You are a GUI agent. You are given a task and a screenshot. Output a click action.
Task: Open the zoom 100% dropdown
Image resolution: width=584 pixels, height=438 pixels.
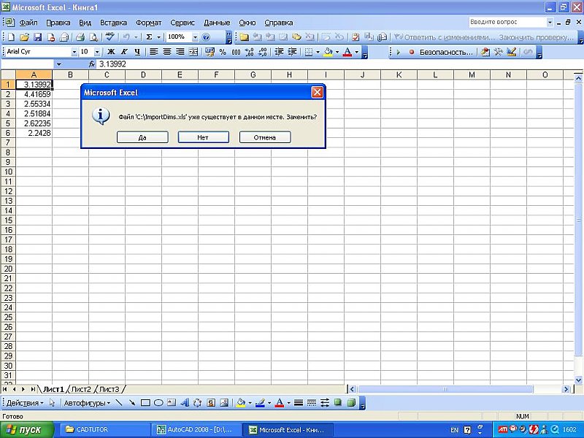click(195, 37)
